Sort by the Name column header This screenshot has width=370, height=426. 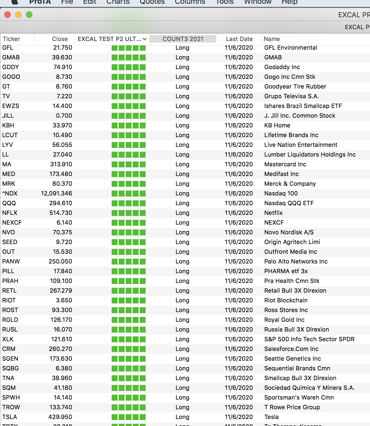(272, 39)
